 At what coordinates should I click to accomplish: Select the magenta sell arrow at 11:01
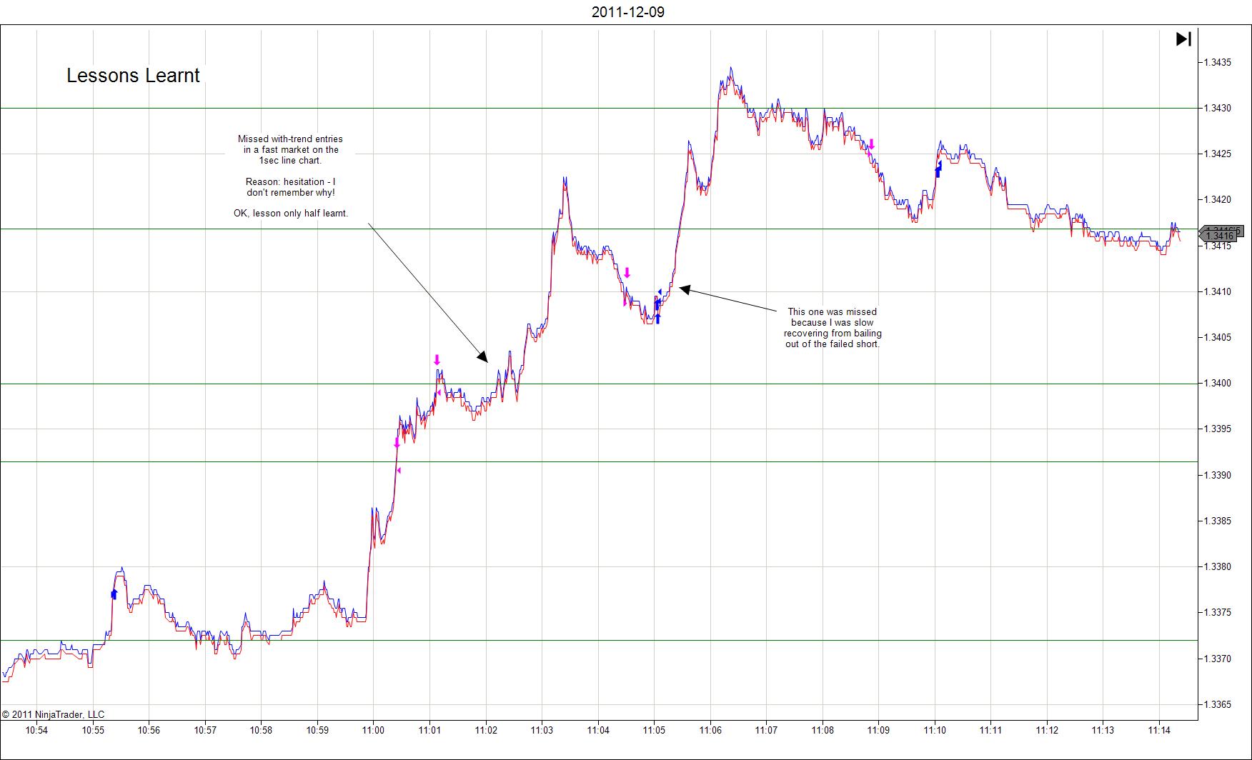pos(437,360)
